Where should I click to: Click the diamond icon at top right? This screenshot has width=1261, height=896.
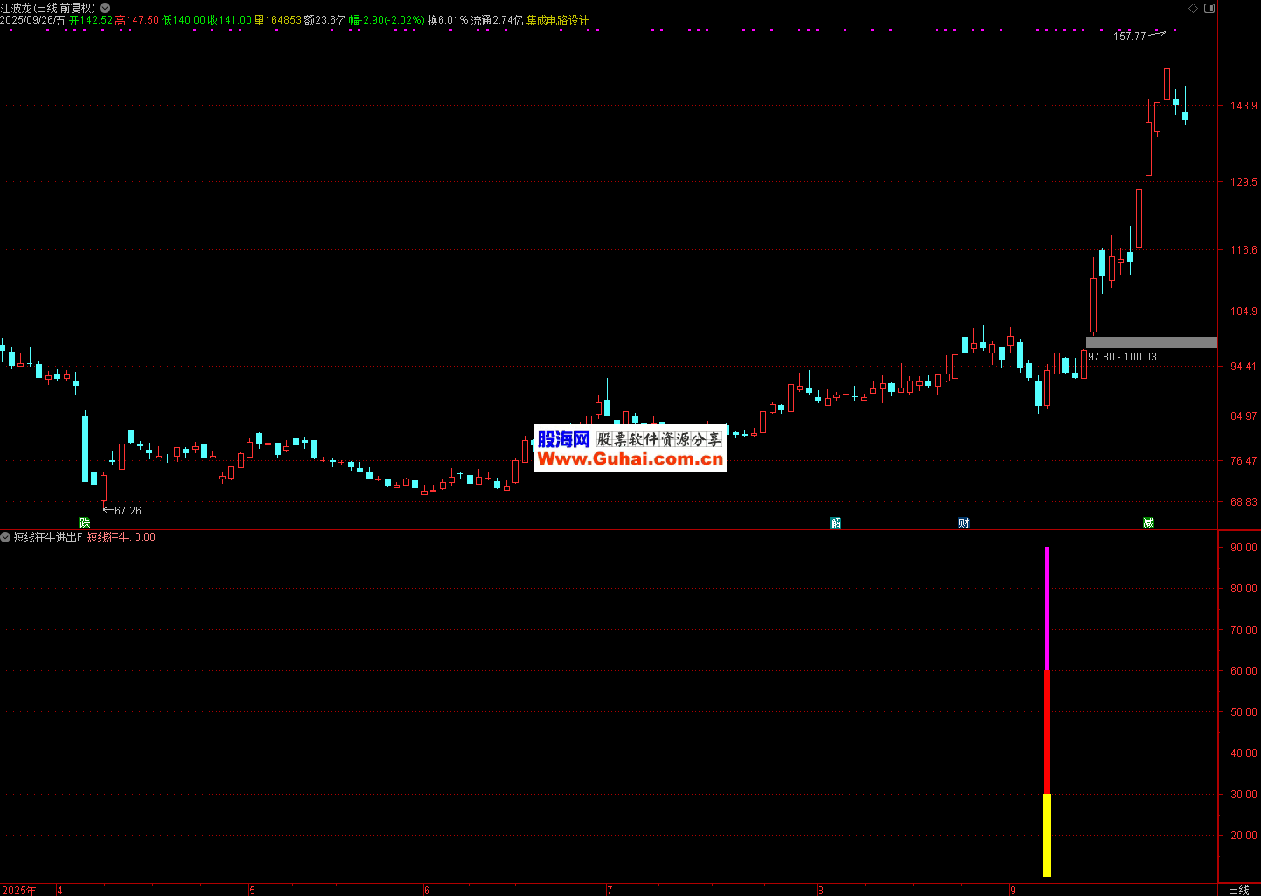[x=1194, y=8]
